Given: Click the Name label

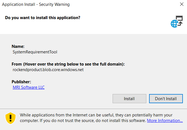Looking at the screenshot, I should coord(18,46).
